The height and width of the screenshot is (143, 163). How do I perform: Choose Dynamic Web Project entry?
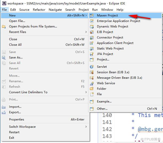125,26
